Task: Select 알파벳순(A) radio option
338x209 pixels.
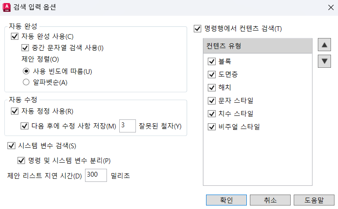Action: tap(26, 82)
